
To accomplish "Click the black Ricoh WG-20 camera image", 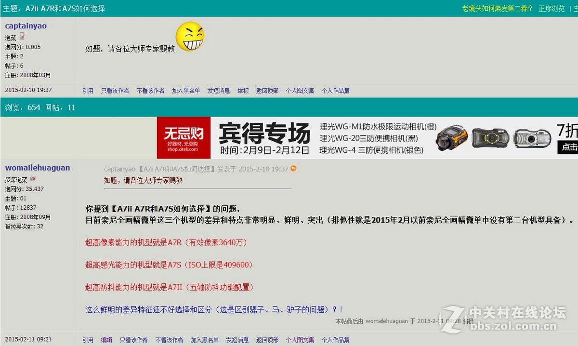I will pyautogui.click(x=490, y=138).
